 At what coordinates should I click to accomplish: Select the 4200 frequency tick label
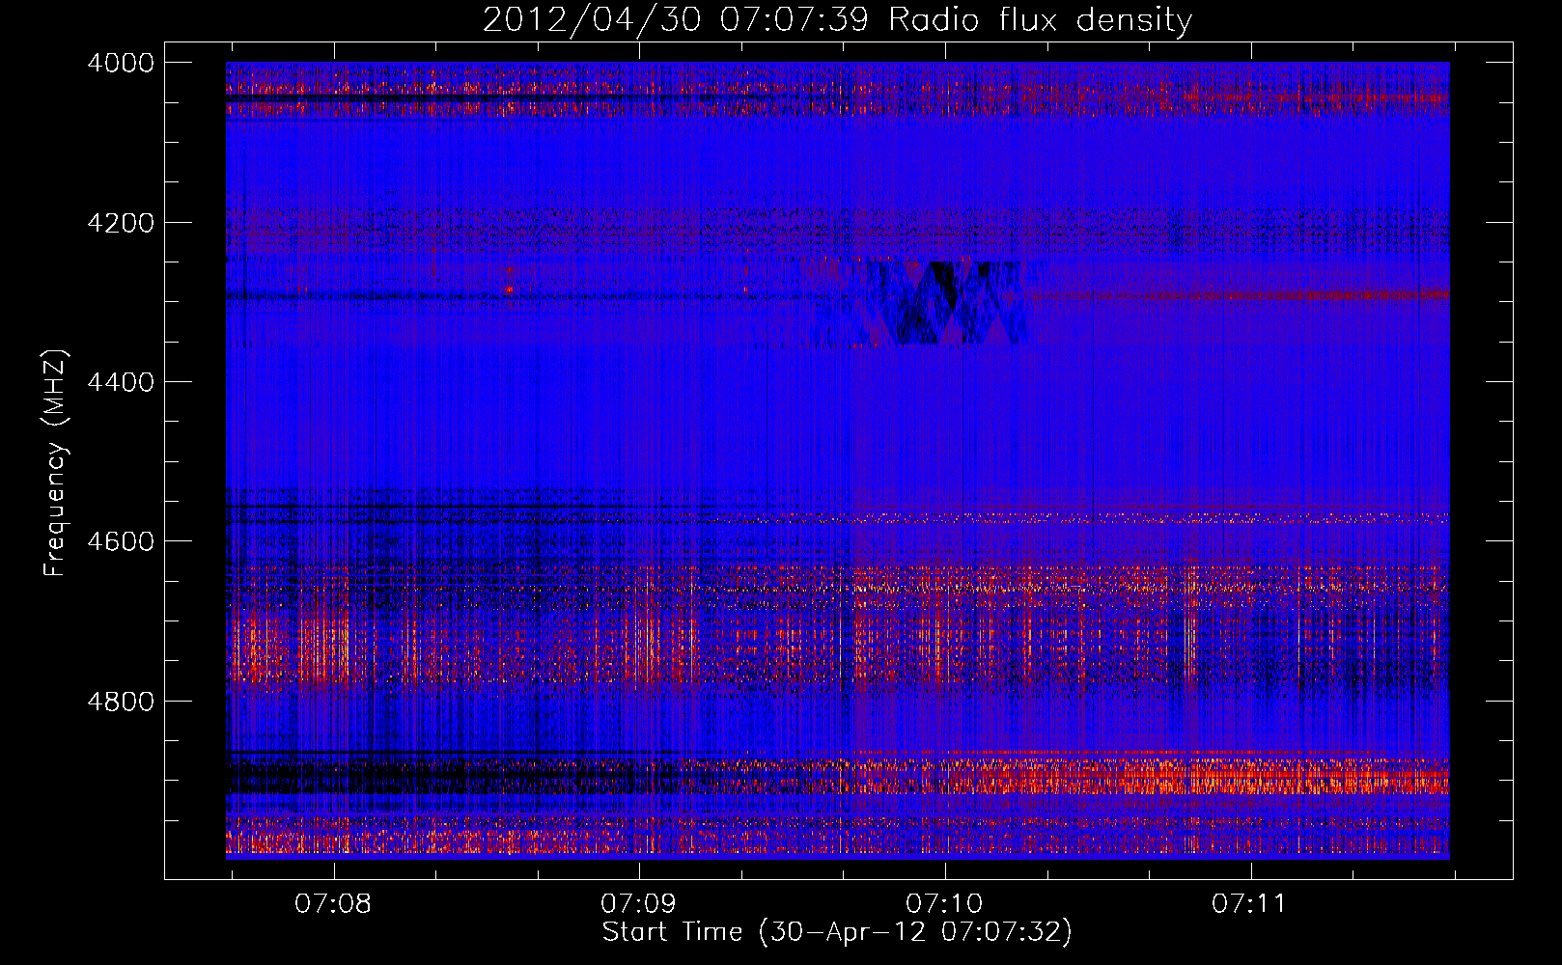(x=121, y=223)
